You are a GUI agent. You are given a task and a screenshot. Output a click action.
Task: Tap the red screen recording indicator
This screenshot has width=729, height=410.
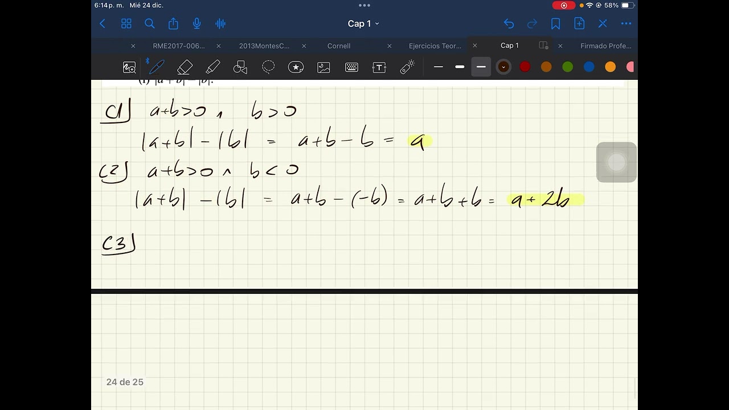pyautogui.click(x=564, y=5)
